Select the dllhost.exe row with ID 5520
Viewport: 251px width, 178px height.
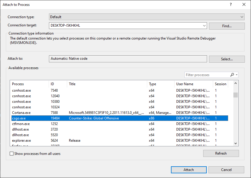click(120, 135)
